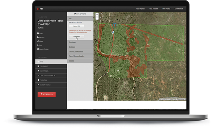Click the red See Results button
The width and height of the screenshot is (212, 130).
pyautogui.click(x=46, y=94)
